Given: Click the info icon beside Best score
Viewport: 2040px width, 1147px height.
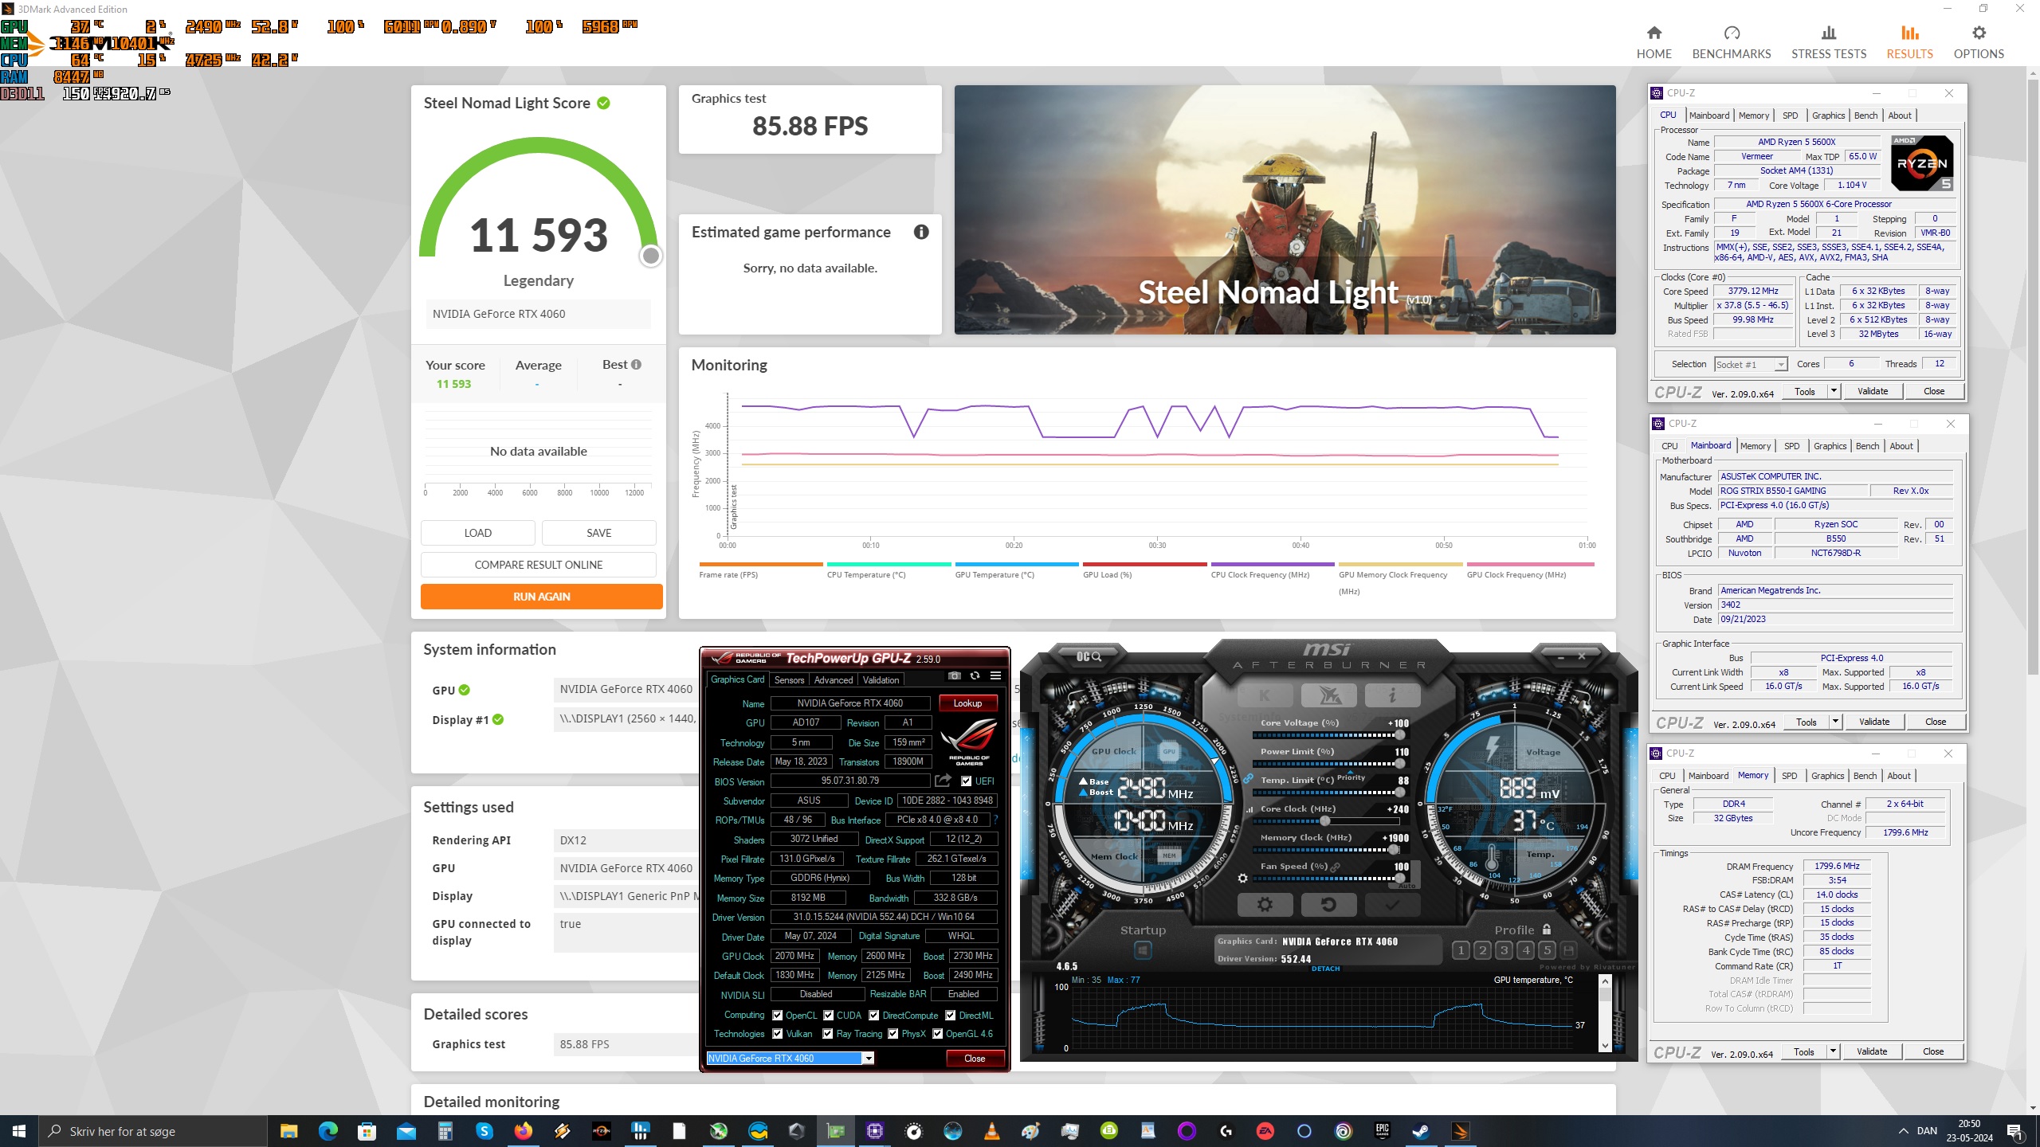Looking at the screenshot, I should (636, 365).
